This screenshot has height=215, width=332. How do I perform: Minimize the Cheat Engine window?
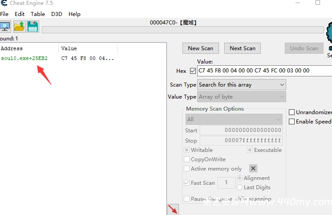tap(298, 3)
